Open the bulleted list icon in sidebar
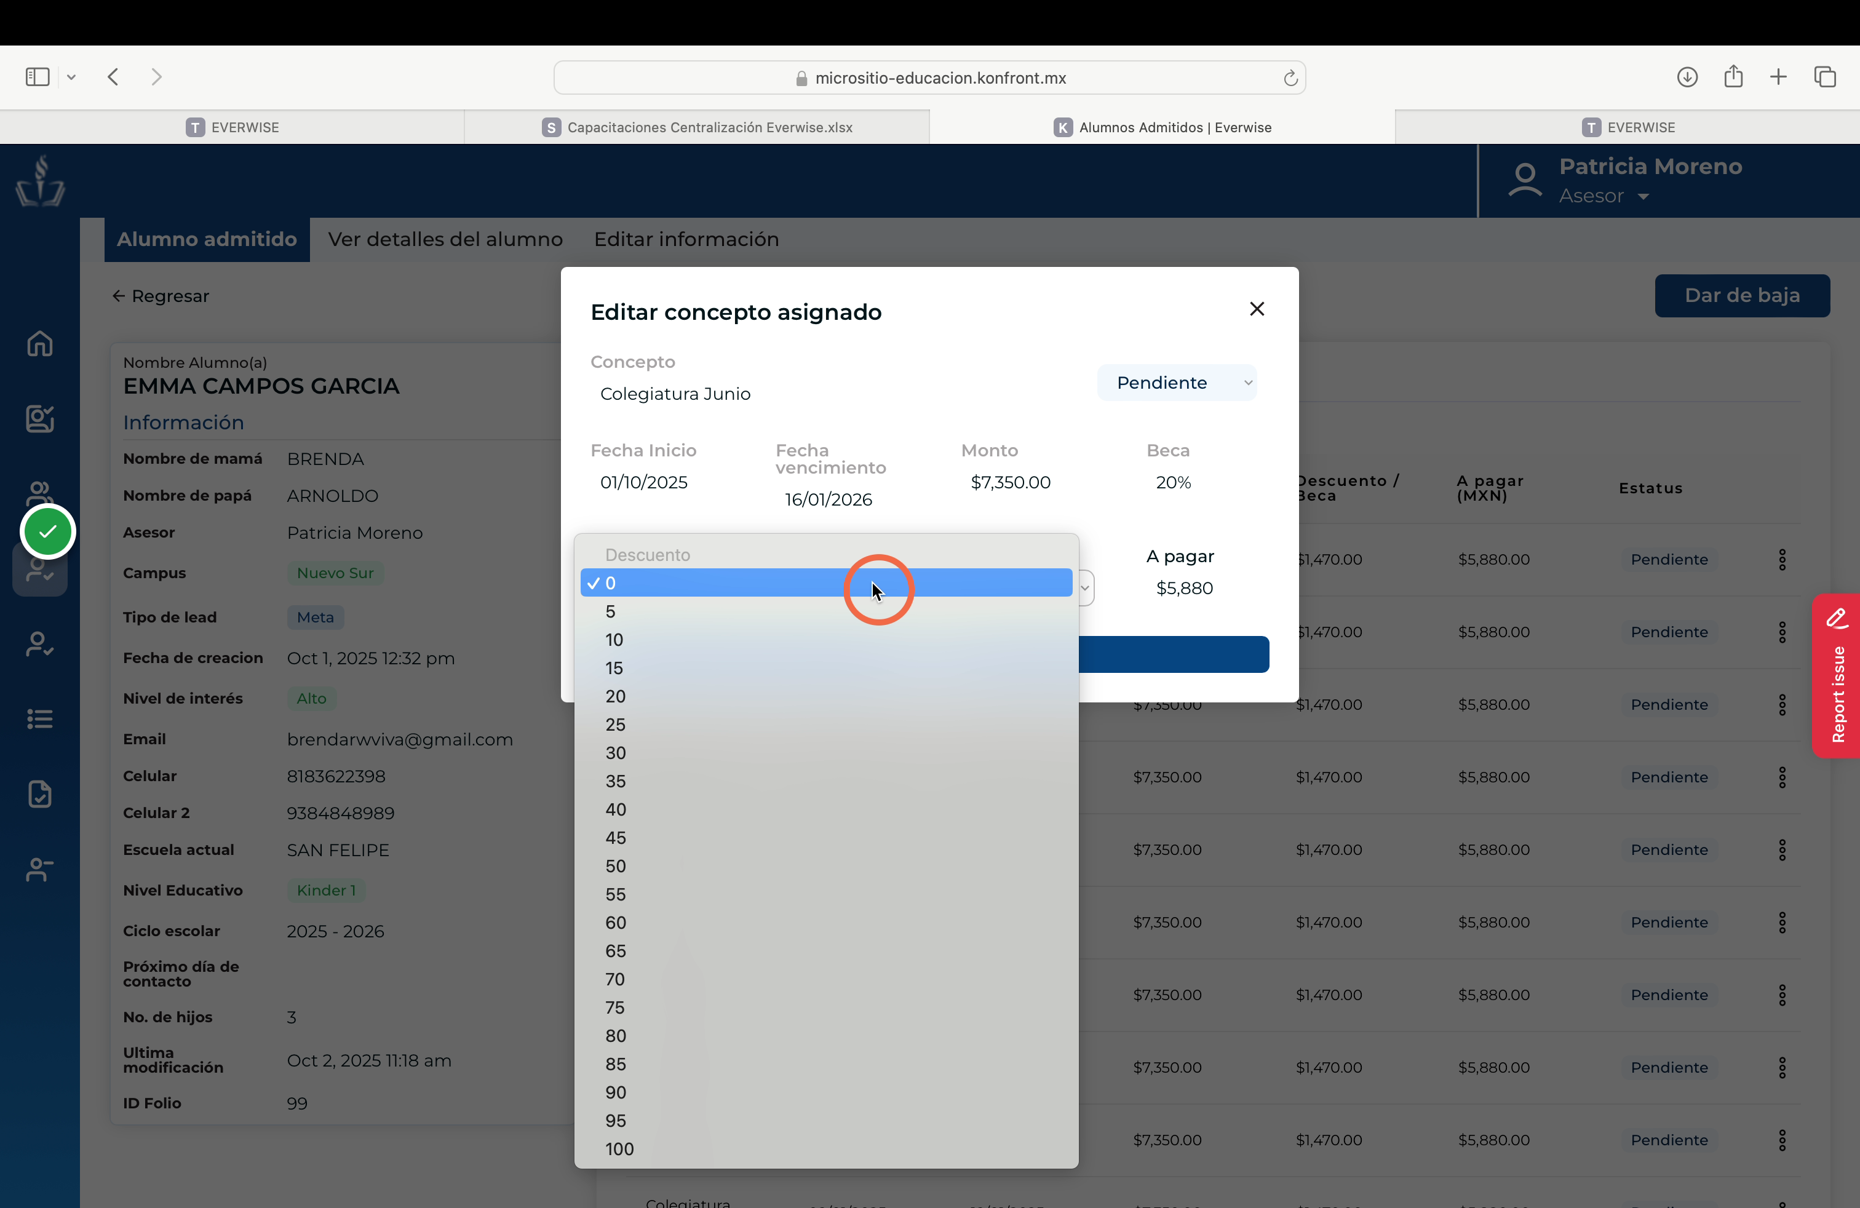The image size is (1860, 1208). pyautogui.click(x=40, y=719)
